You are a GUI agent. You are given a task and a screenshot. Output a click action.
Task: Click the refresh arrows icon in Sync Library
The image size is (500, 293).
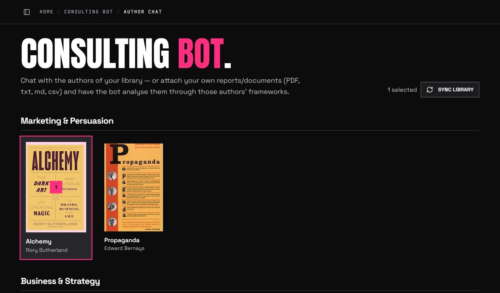pyautogui.click(x=430, y=90)
